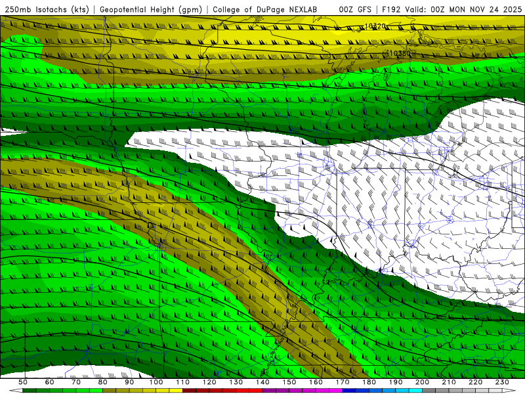
Task: Click the 160 value on the color scale
Action: click(x=316, y=382)
